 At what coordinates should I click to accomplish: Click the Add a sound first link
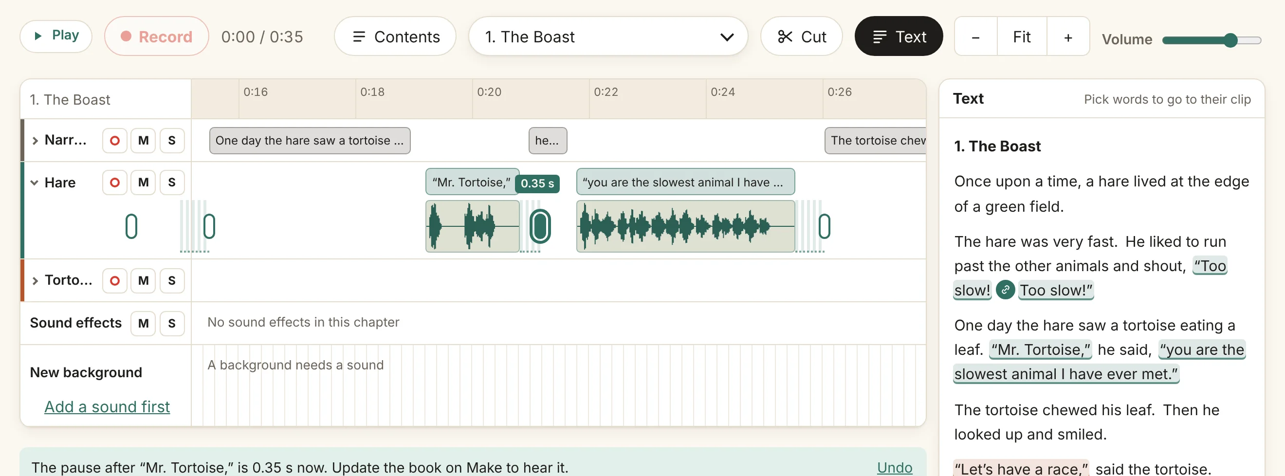pos(107,407)
